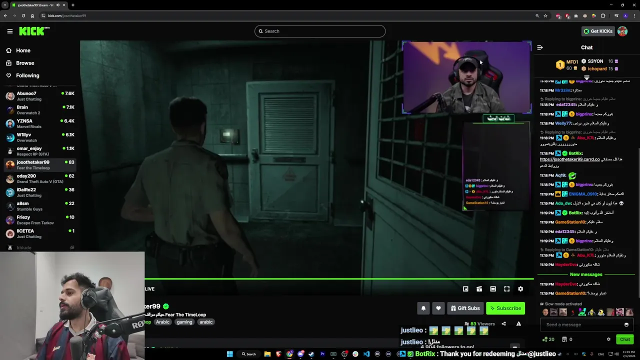
Task: Enter fullscreen on the video player
Action: click(x=506, y=289)
